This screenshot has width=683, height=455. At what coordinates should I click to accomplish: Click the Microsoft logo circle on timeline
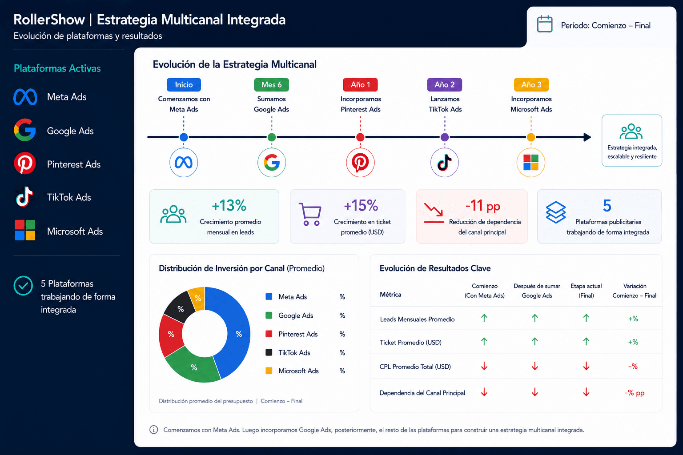point(531,162)
